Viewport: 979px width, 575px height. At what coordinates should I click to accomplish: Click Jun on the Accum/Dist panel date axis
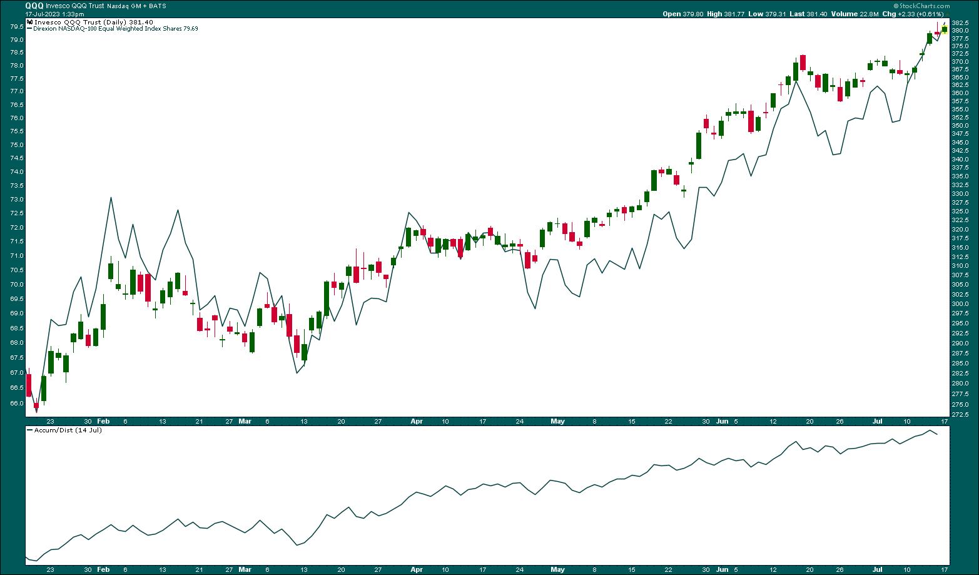(x=723, y=570)
